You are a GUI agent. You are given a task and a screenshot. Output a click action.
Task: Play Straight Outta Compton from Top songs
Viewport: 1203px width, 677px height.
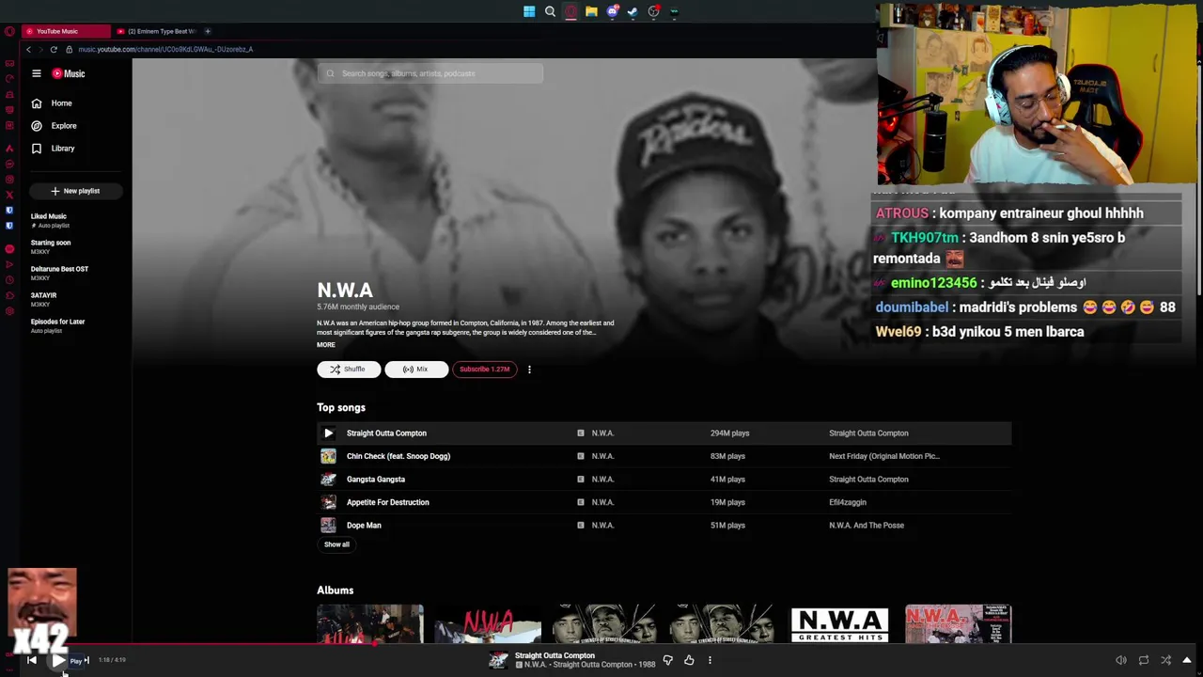328,433
